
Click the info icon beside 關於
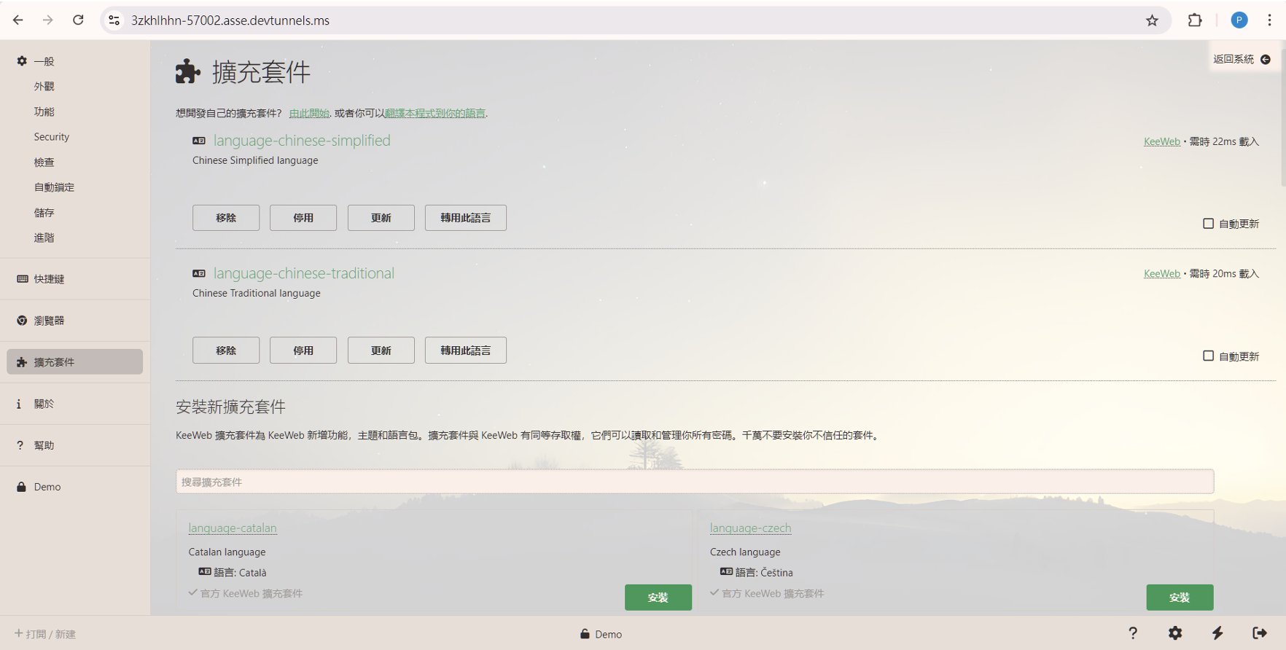click(19, 404)
